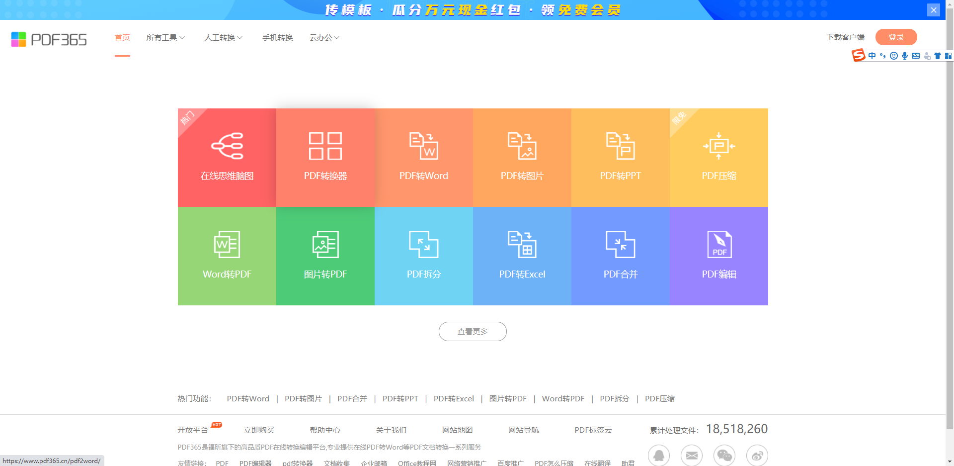Open the PDF合并 merge tool
This screenshot has width=954, height=466.
tap(620, 256)
